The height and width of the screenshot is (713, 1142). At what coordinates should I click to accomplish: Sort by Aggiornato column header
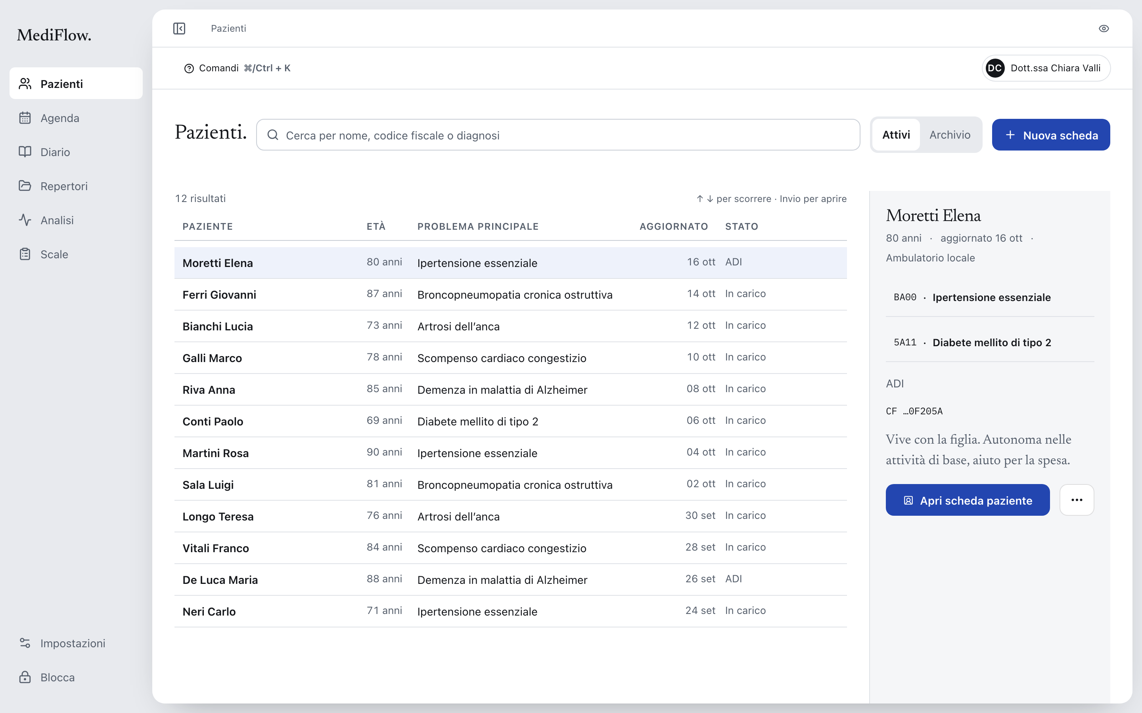[673, 226]
